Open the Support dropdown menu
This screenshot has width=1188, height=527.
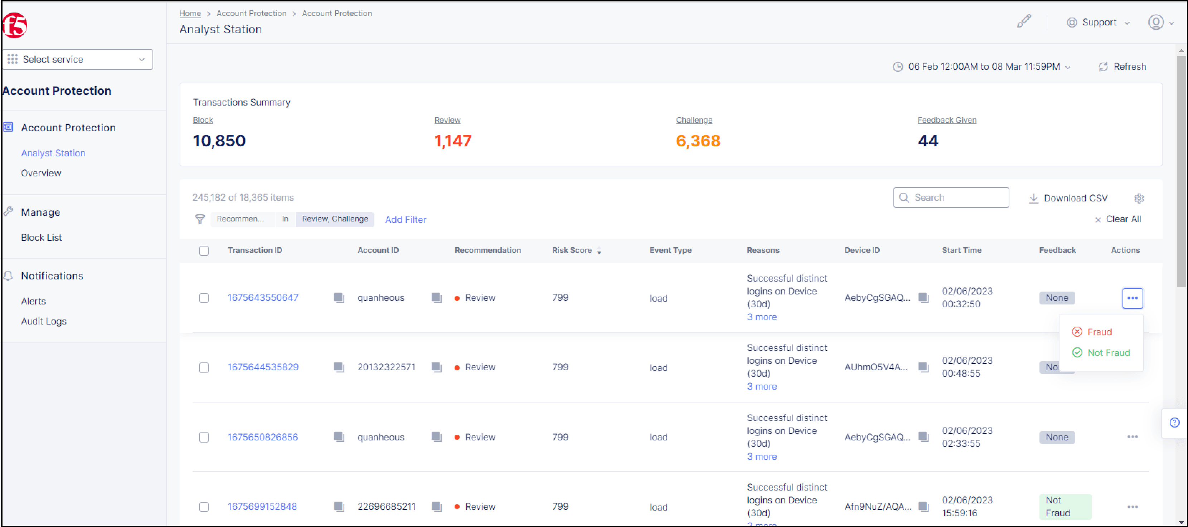1098,23
